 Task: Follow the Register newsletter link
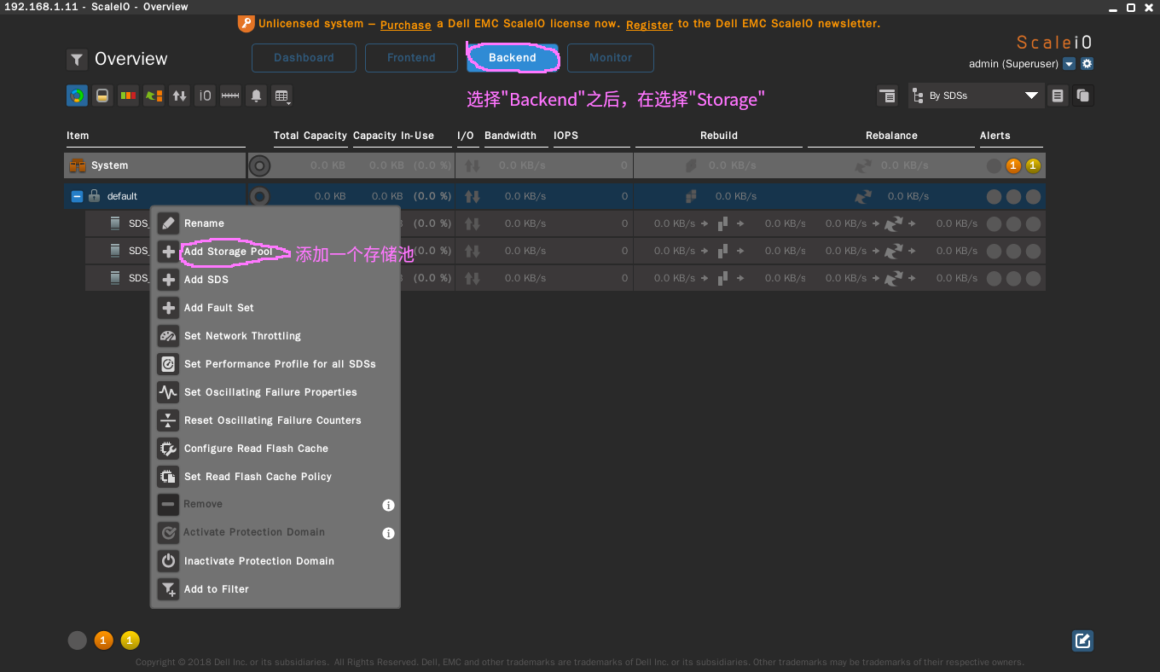[649, 25]
